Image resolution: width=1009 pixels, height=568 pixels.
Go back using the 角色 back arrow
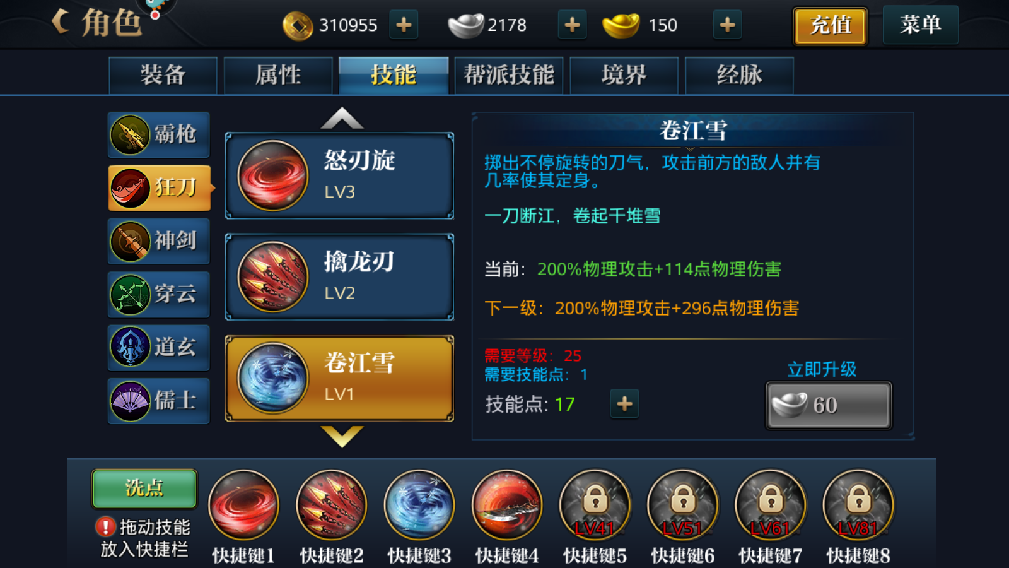pos(61,21)
